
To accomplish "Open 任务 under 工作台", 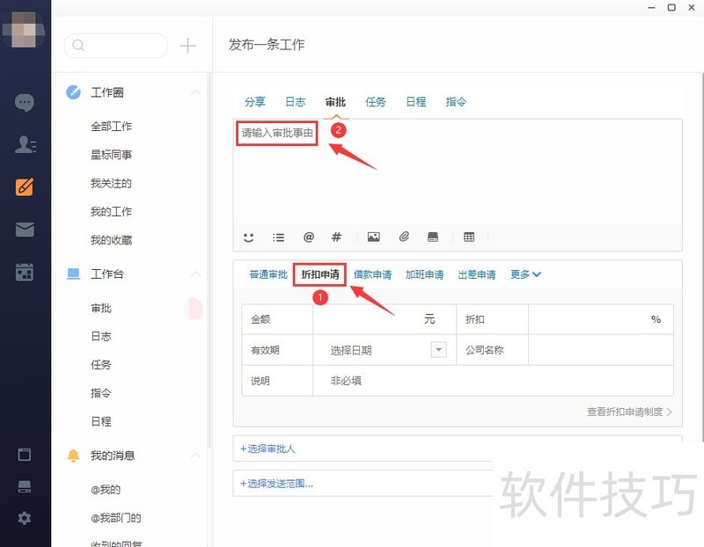I will [101, 365].
